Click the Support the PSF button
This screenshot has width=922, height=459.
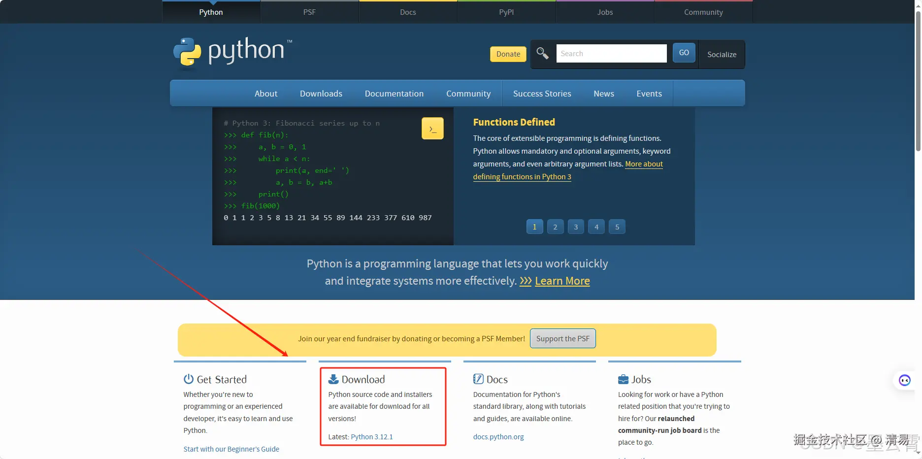(563, 338)
